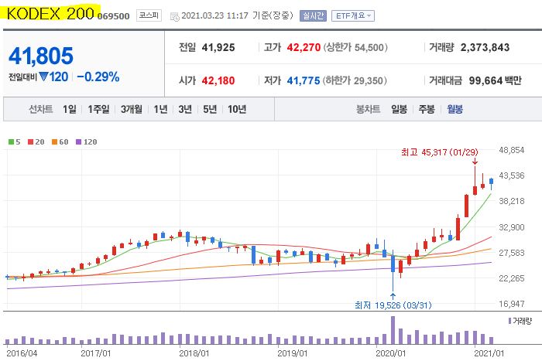Screen dimensions: 542x361
Task: Select the 1주일 line chart tab
Action: click(x=98, y=110)
